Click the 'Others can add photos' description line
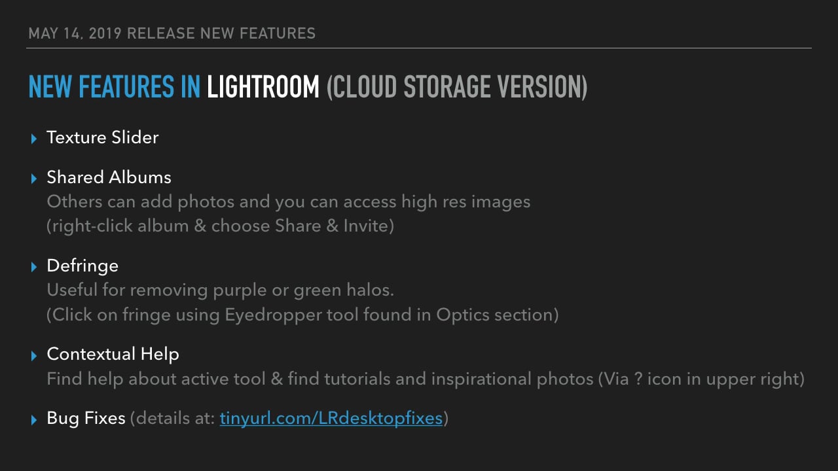Screen dimensions: 838x471 [x=288, y=201]
